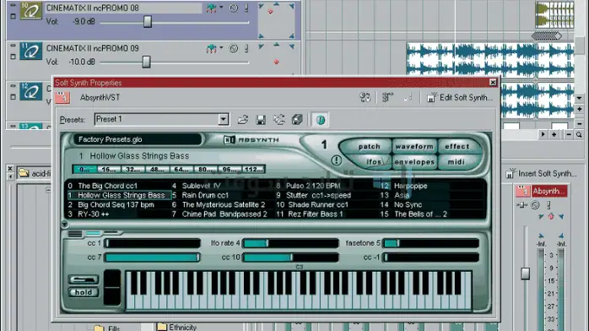
Task: Click the save preset floppy disk icon
Action: coord(261,120)
